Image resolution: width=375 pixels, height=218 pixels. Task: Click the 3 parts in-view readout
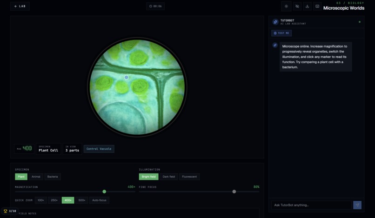coord(72,149)
